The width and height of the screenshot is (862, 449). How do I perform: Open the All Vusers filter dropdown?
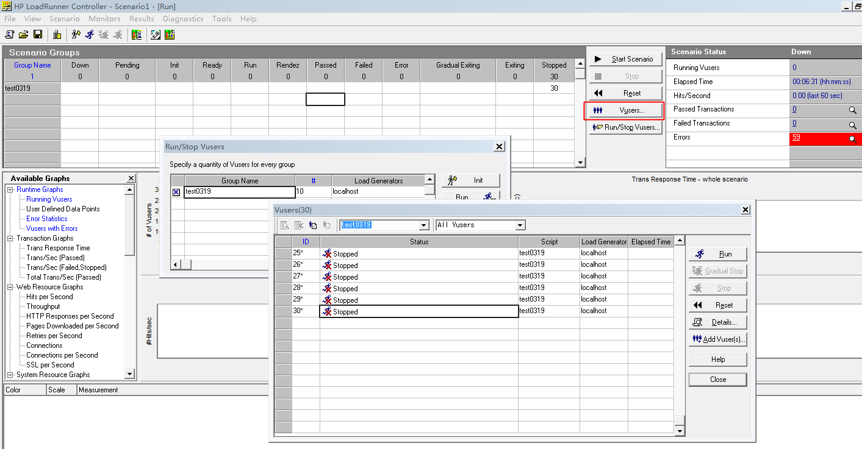(520, 225)
